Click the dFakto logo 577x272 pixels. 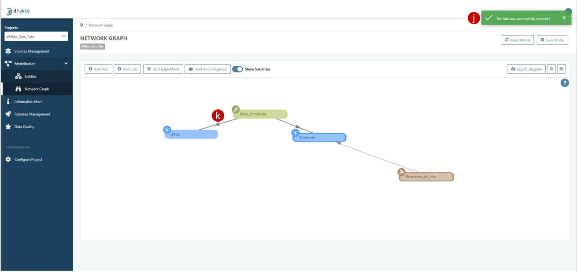point(18,11)
